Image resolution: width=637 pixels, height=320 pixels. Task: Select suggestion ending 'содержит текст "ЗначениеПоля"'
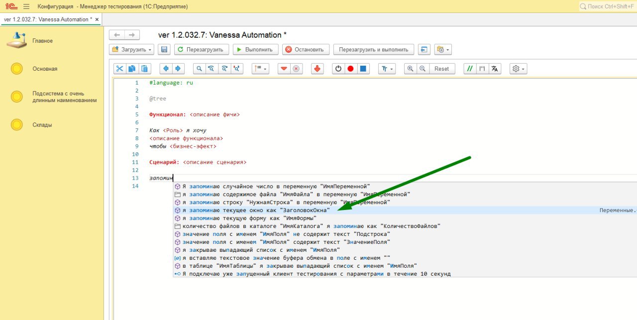[x=405, y=242]
